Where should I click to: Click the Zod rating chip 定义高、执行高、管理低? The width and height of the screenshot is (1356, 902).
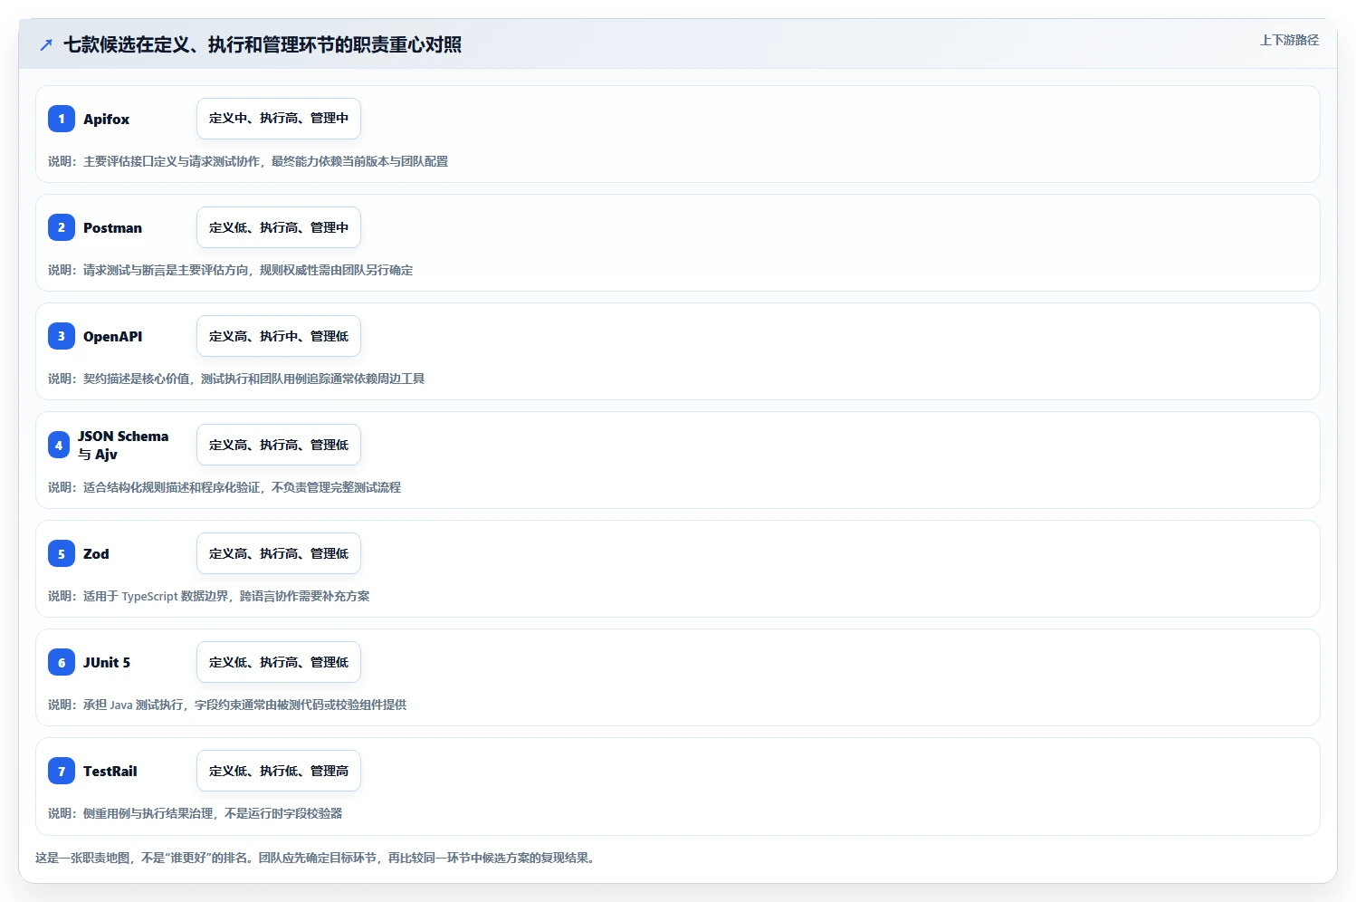[279, 553]
